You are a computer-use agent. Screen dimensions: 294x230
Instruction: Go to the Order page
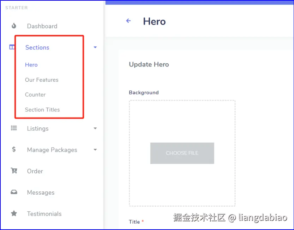35,171
